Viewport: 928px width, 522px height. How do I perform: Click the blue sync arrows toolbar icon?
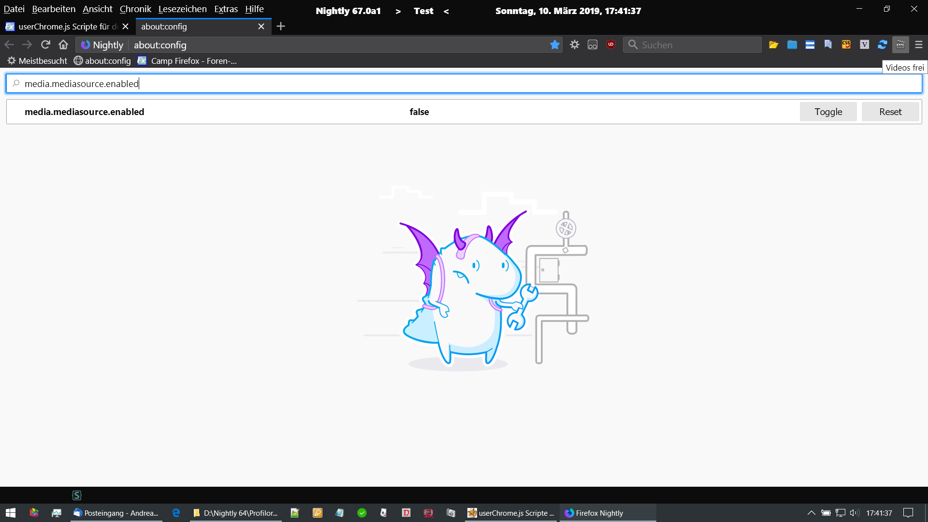pos(883,44)
